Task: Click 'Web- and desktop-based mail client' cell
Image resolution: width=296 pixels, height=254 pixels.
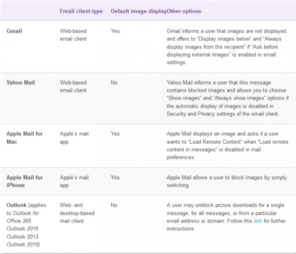Action: pos(77,213)
